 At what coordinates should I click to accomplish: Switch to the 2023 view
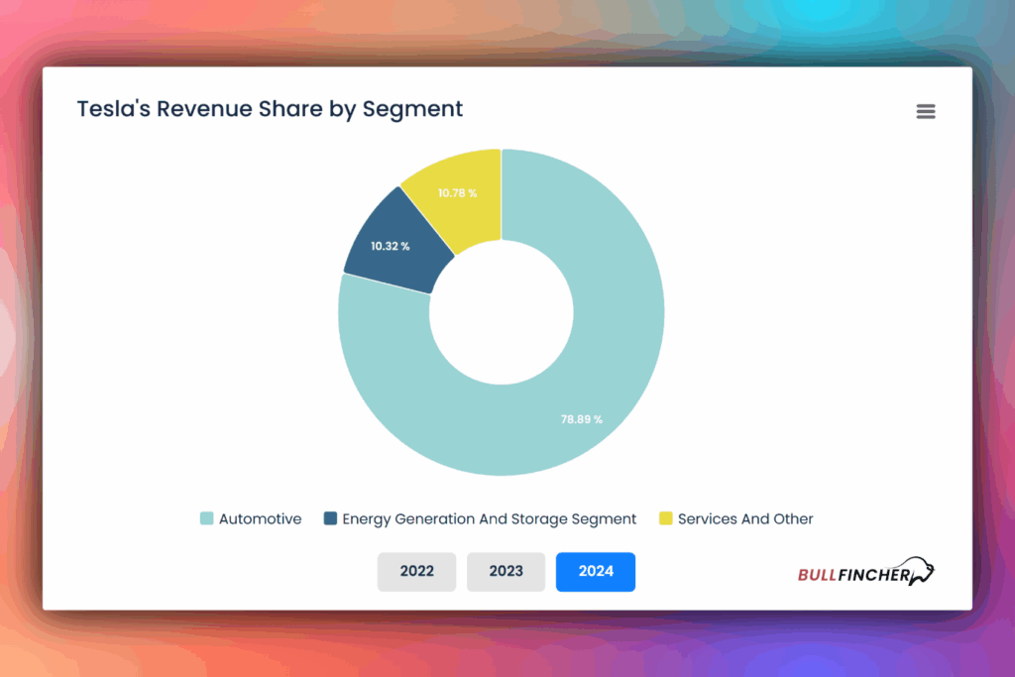(x=506, y=572)
